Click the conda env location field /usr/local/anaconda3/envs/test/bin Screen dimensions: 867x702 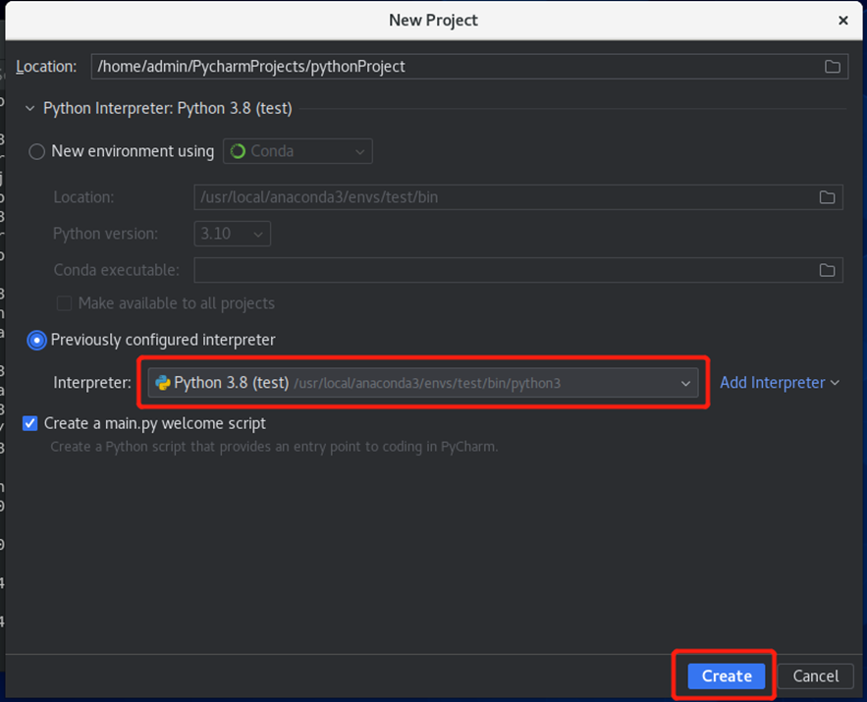point(518,197)
